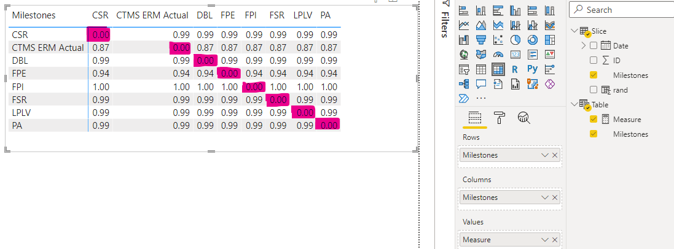Expand the Date hierarchy chevron
This screenshot has height=249, width=674.
coord(584,45)
